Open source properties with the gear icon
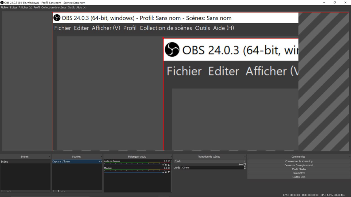The image size is (351, 197). pyautogui.click(x=58, y=191)
